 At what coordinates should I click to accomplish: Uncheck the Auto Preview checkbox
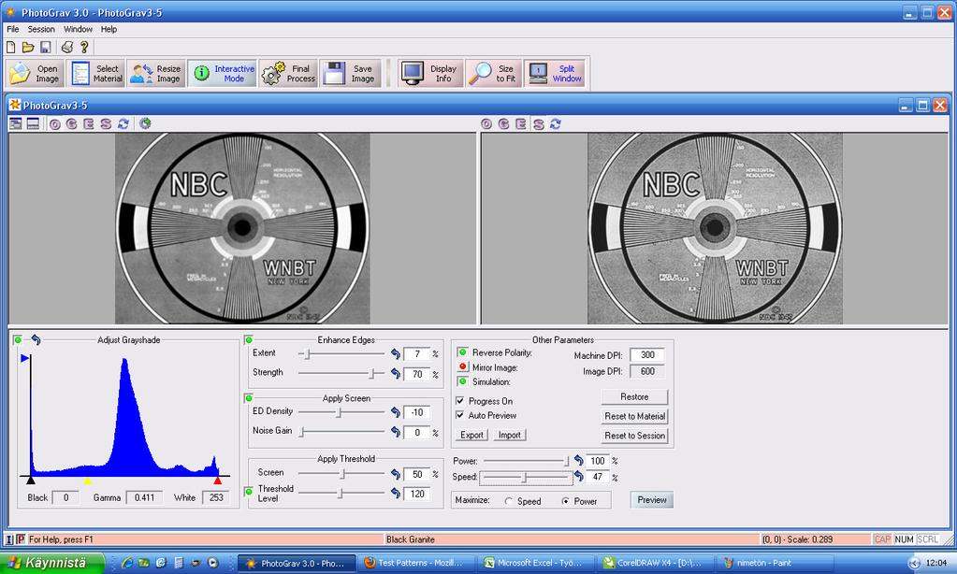pyautogui.click(x=460, y=415)
